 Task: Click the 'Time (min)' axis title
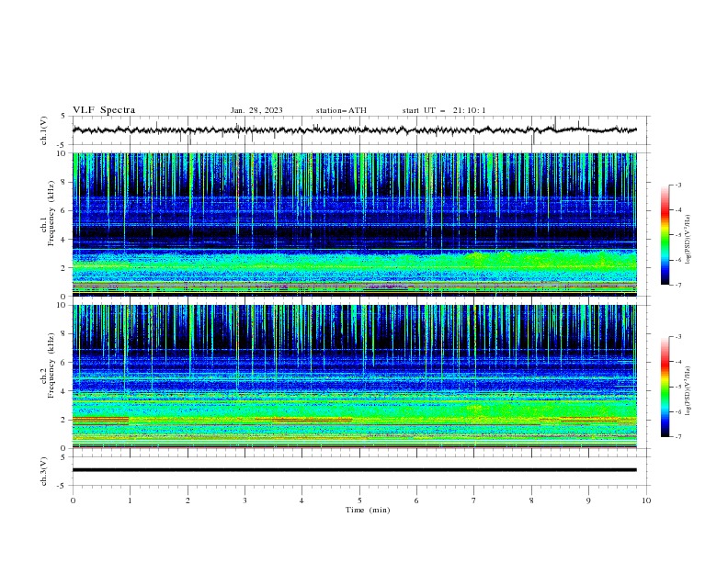click(x=368, y=510)
